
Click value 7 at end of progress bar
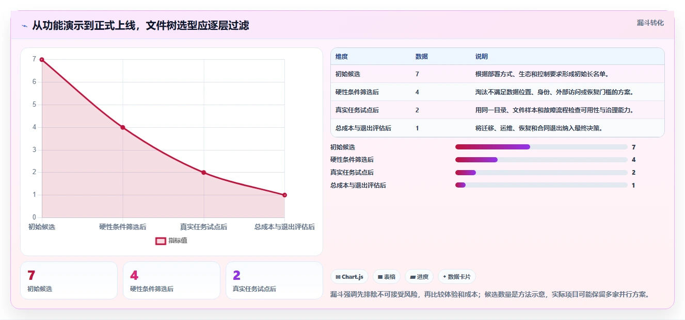633,147
